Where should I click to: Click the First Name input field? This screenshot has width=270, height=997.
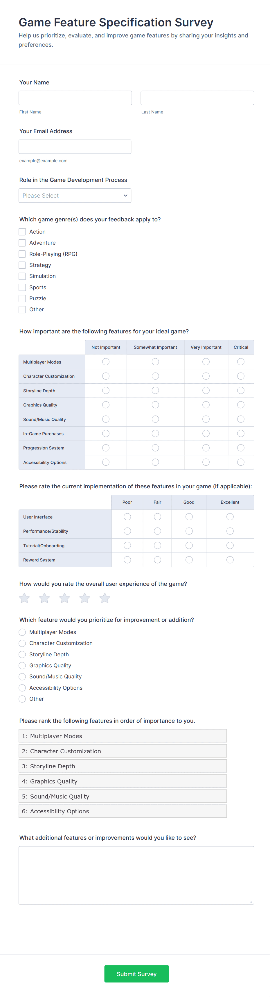tap(75, 97)
